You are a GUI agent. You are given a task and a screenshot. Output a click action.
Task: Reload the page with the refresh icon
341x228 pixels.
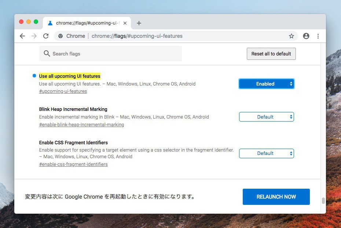point(46,36)
